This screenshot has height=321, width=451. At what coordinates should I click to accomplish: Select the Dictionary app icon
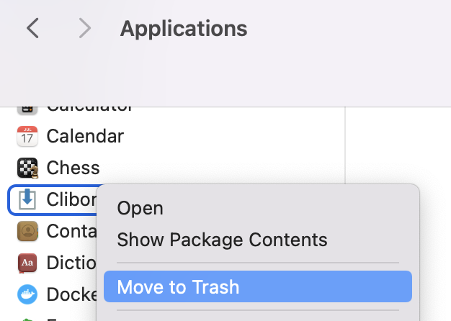(27, 263)
